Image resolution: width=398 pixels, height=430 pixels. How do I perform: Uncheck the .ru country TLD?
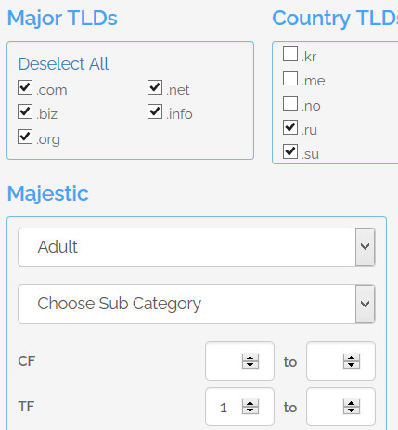pos(290,127)
